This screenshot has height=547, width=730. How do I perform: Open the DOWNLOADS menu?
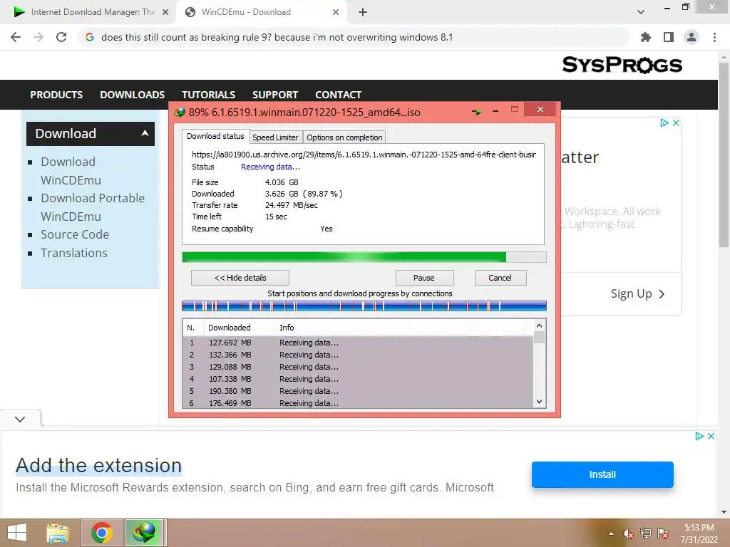[x=132, y=95]
